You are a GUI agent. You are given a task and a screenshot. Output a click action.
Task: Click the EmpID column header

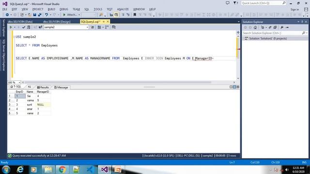point(20,92)
